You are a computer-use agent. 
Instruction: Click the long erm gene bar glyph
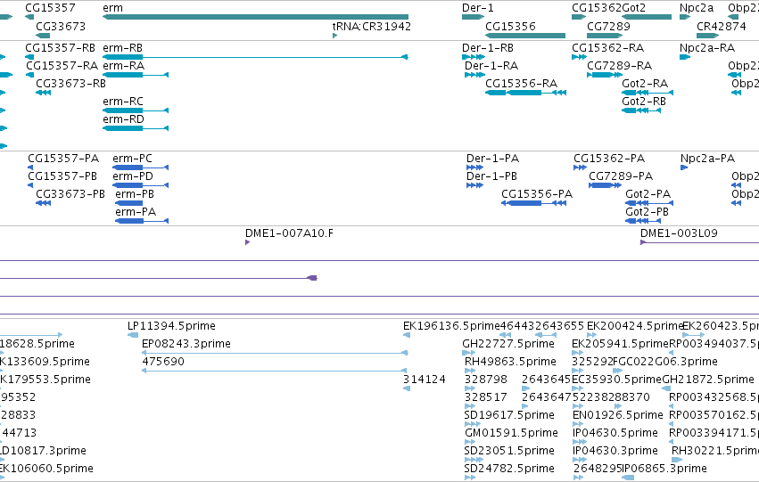[x=256, y=17]
